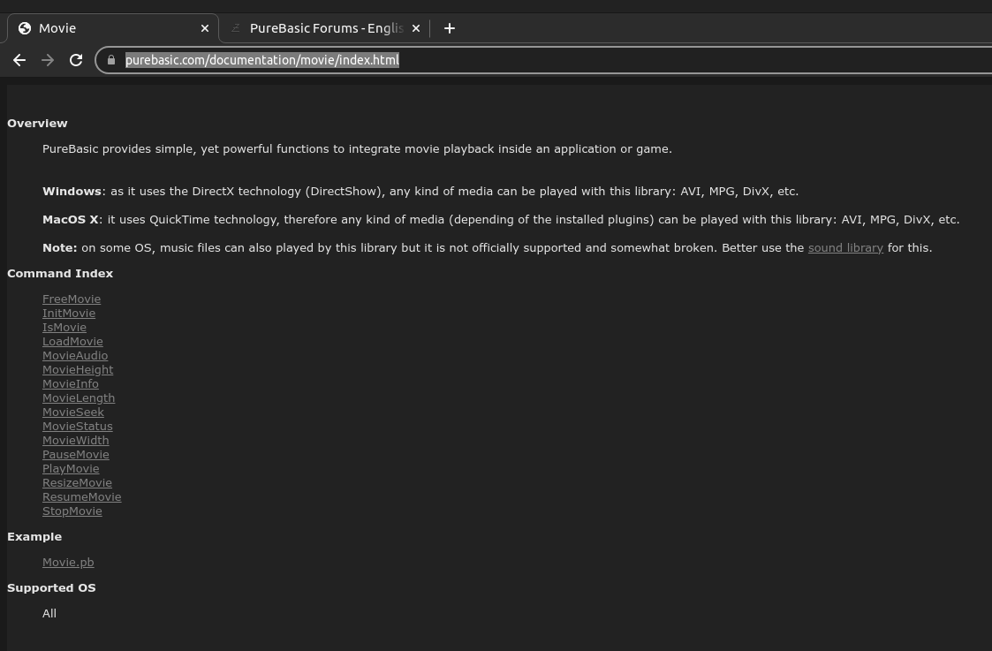The image size is (992, 651).
Task: Open the MovieStatus command page
Action: 77,427
